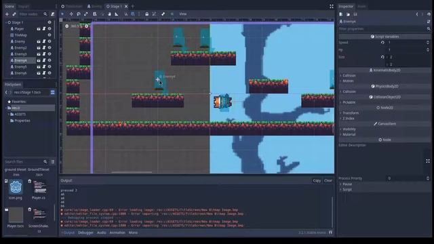Toggle visibility of the Player node

pos(50,28)
